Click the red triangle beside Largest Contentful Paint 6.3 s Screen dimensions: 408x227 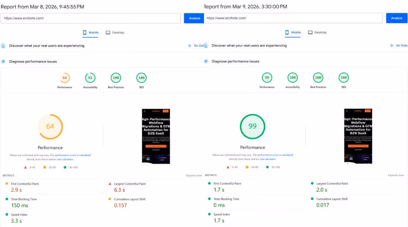pyautogui.click(x=110, y=184)
